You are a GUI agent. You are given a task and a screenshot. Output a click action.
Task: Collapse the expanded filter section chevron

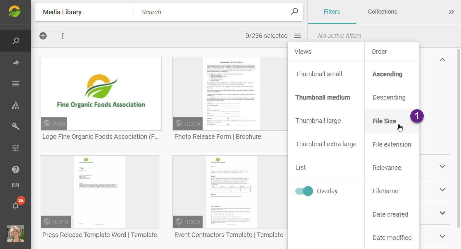(442, 60)
